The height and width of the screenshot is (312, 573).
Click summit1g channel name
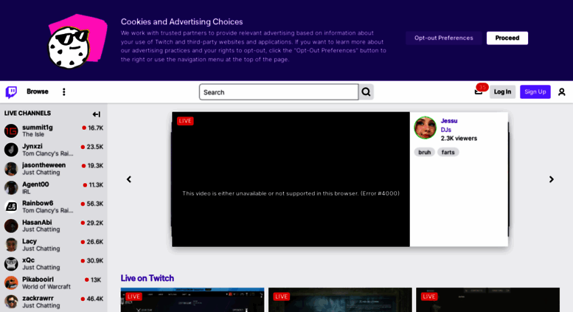pyautogui.click(x=38, y=128)
